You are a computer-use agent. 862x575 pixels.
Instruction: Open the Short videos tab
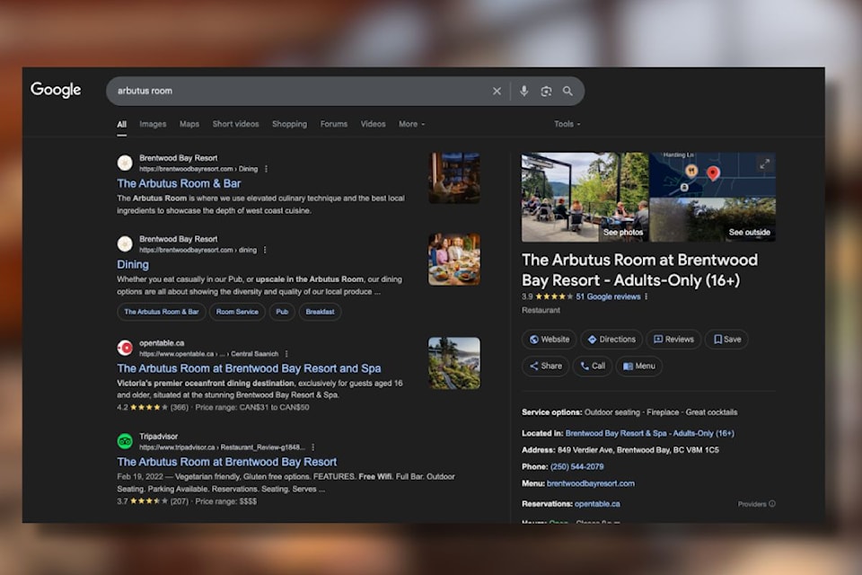point(236,124)
